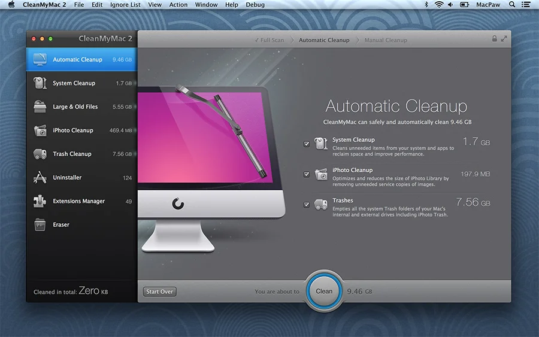The height and width of the screenshot is (337, 539).
Task: Open the Window menu
Action: [206, 4]
